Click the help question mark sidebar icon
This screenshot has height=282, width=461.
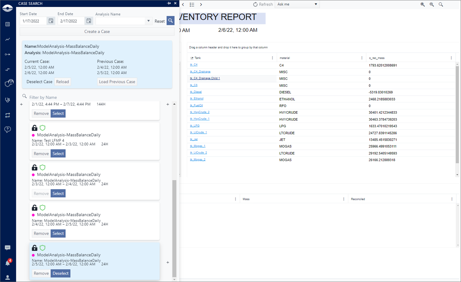pos(8,129)
